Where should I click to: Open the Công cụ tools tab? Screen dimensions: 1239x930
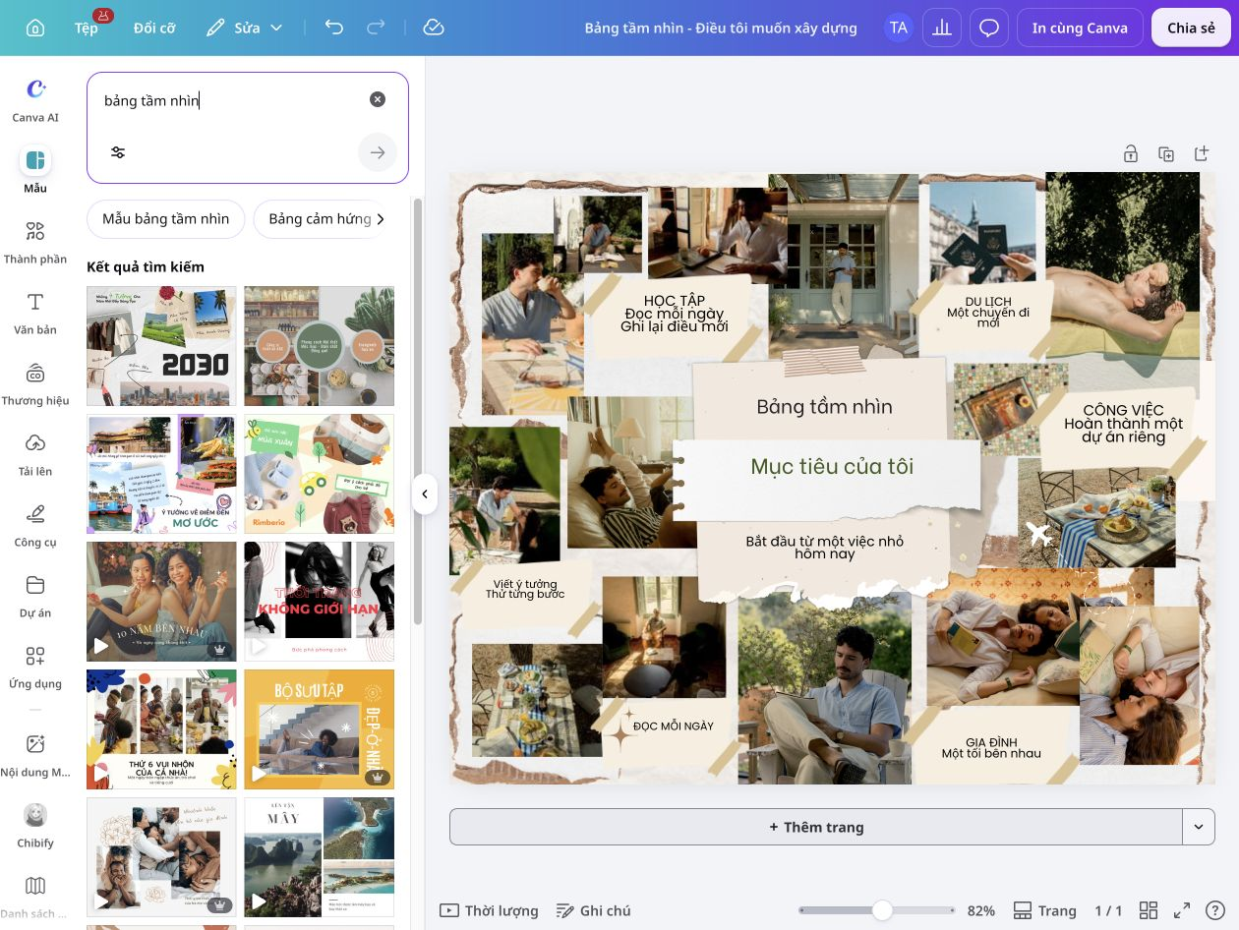click(35, 525)
